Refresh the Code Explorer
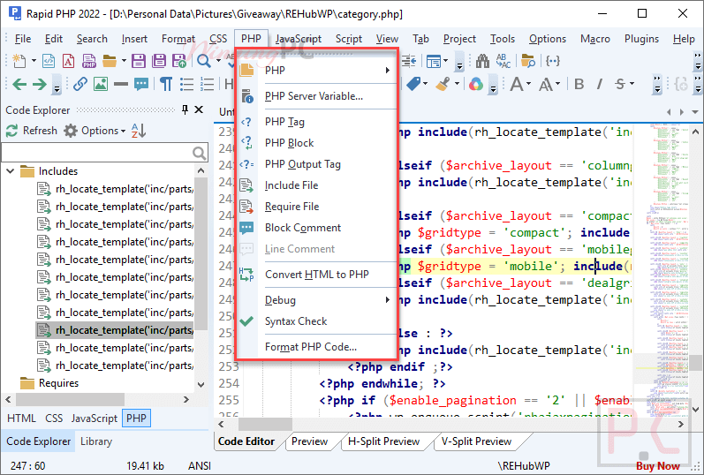 pos(32,131)
